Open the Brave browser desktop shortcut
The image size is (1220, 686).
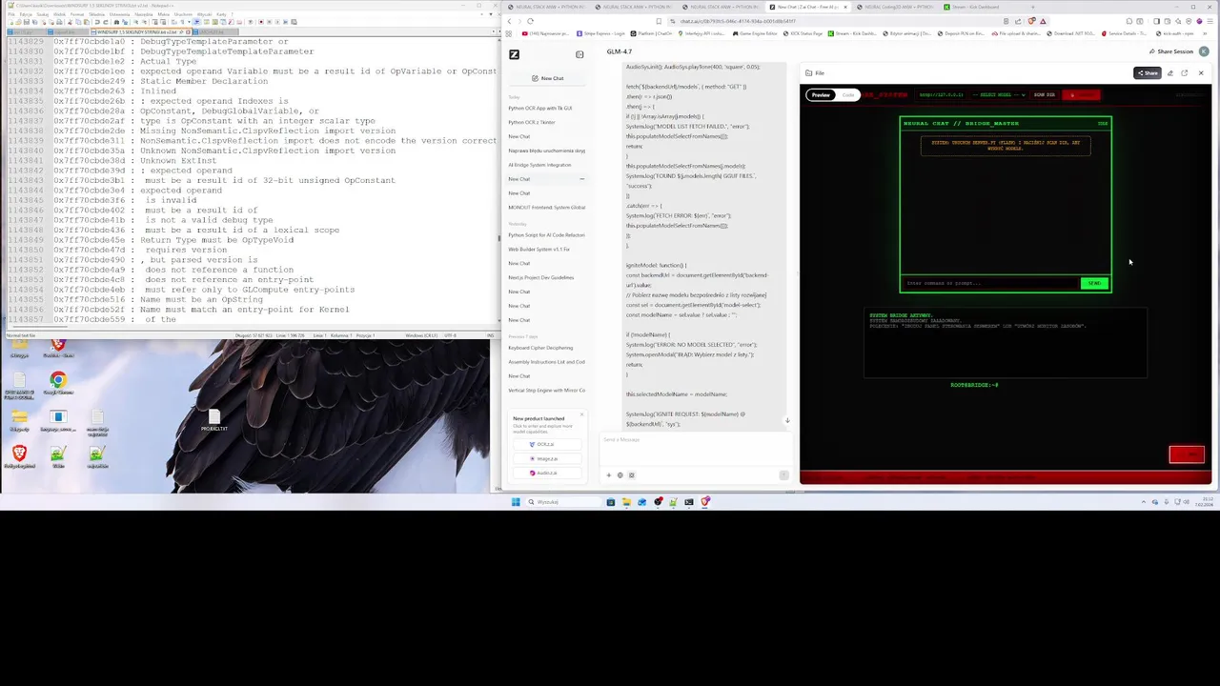19,455
